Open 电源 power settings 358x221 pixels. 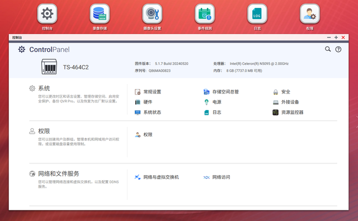coord(213,102)
